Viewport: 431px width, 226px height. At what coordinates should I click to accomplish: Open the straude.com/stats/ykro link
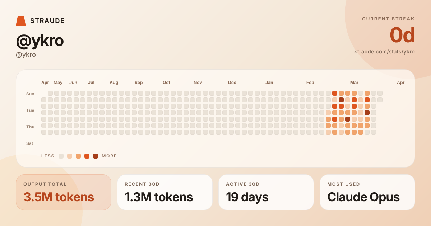pyautogui.click(x=384, y=52)
